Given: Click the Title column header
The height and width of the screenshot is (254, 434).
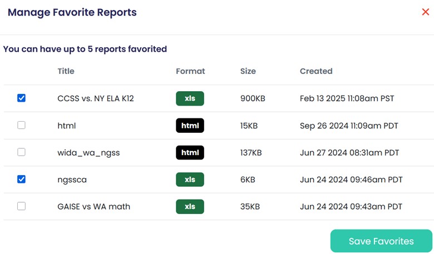Looking at the screenshot, I should (66, 71).
